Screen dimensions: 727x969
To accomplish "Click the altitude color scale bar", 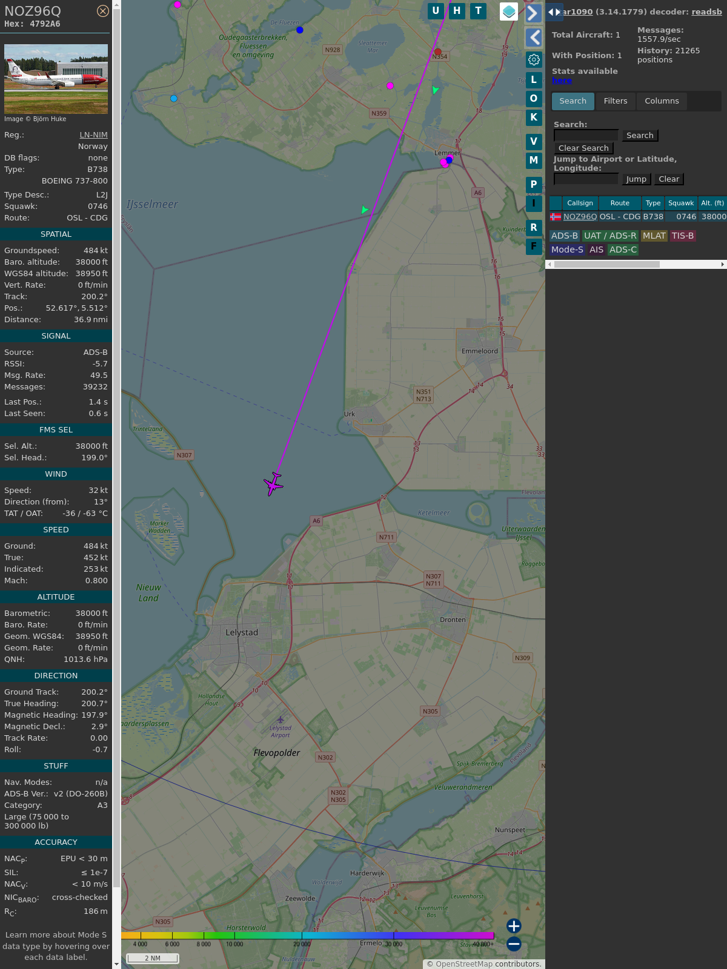I will click(x=308, y=936).
